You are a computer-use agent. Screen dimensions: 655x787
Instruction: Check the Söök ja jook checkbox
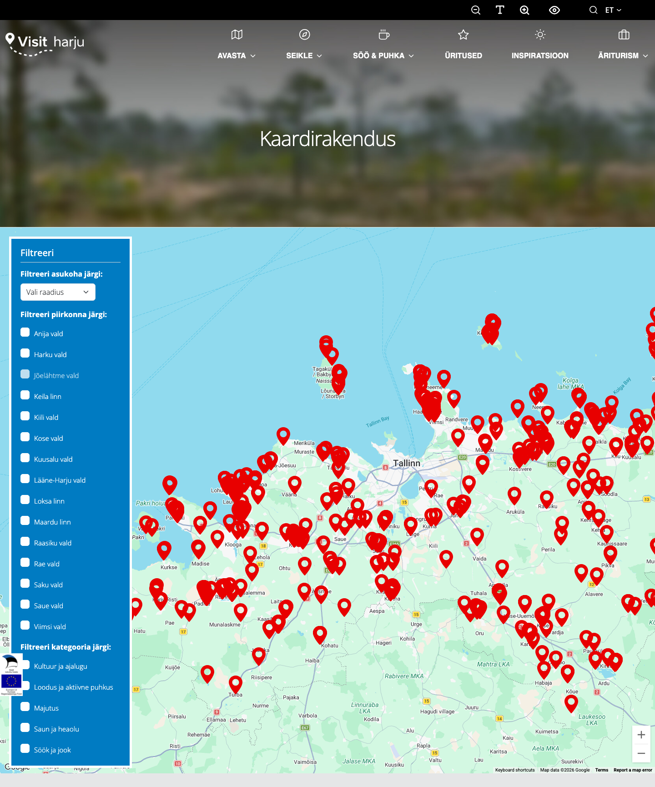25,749
